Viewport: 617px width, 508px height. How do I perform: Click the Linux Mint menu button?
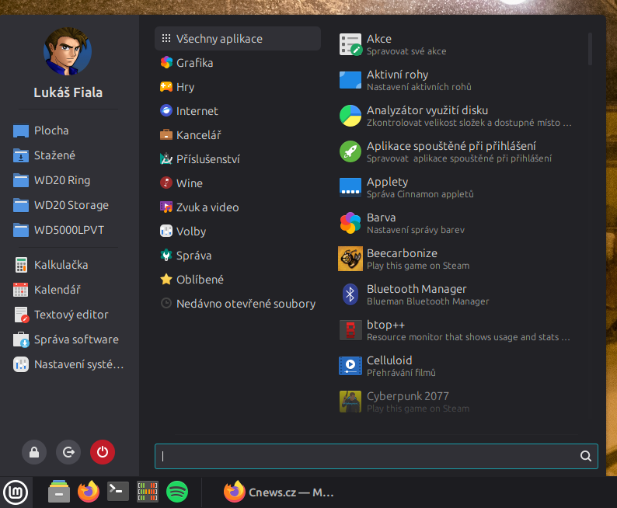(x=16, y=492)
